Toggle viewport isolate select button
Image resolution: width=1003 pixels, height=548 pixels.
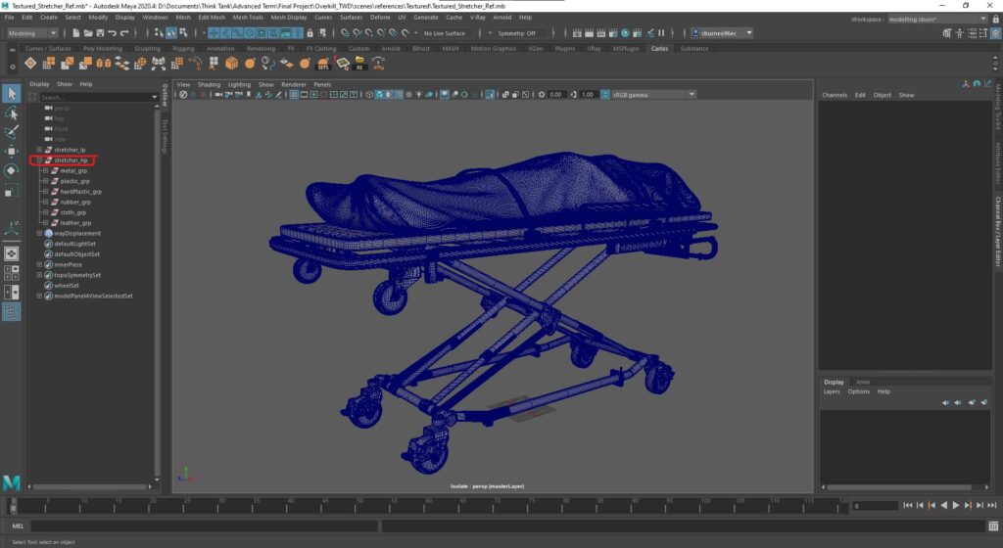point(490,95)
